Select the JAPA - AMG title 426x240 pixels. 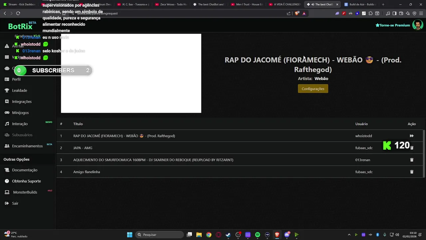point(83,148)
